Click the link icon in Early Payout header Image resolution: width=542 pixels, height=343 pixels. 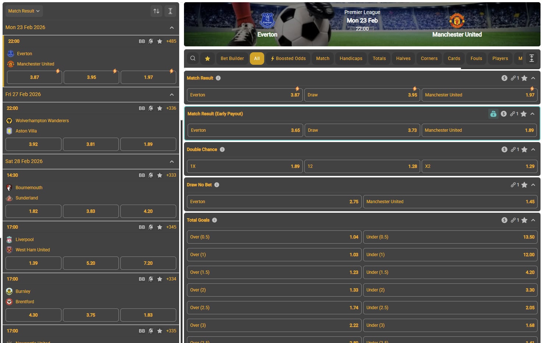(x=513, y=114)
